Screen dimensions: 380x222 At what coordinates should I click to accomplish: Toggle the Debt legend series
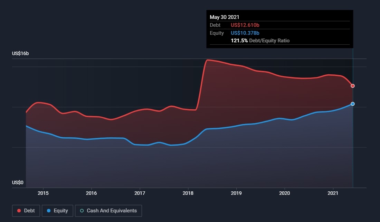(x=26, y=211)
